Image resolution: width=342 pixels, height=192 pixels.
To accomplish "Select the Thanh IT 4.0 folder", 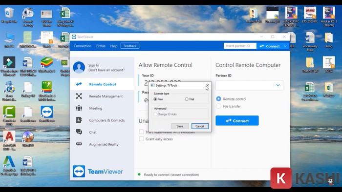I will point(310,65).
